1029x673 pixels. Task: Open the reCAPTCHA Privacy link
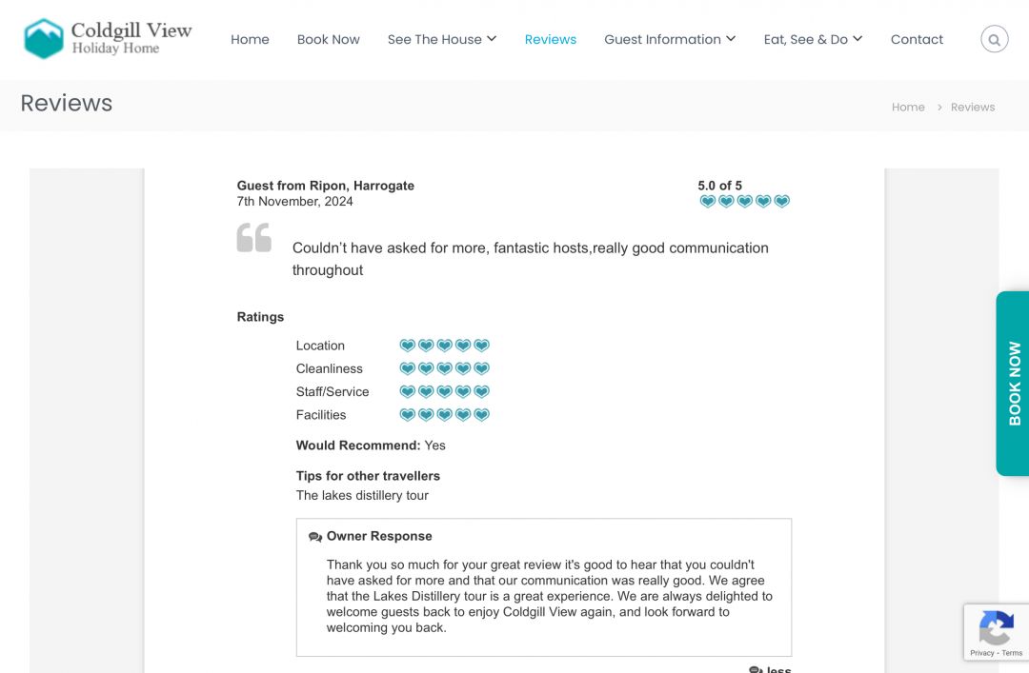(x=981, y=653)
